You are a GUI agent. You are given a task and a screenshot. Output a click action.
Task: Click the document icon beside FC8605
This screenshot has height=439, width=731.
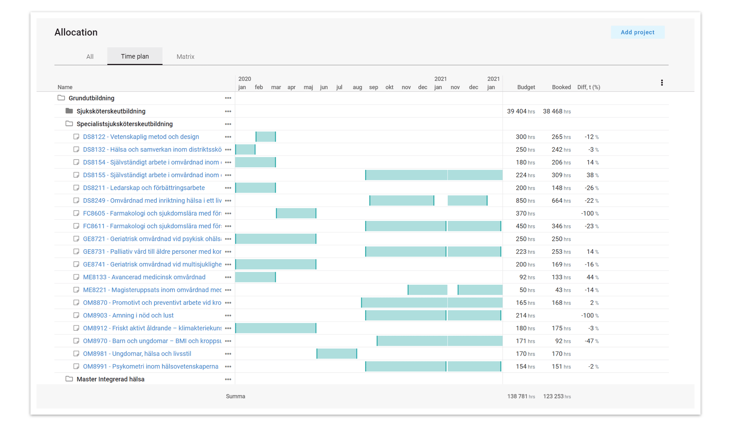pos(76,213)
